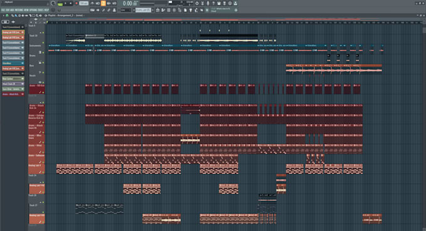Mute the Drums playlist track
426x231 pixels.
pyautogui.click(x=43, y=63)
